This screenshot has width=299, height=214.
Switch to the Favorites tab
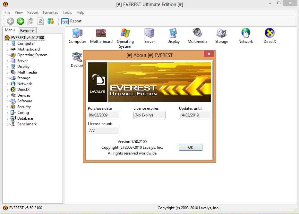(x=28, y=31)
